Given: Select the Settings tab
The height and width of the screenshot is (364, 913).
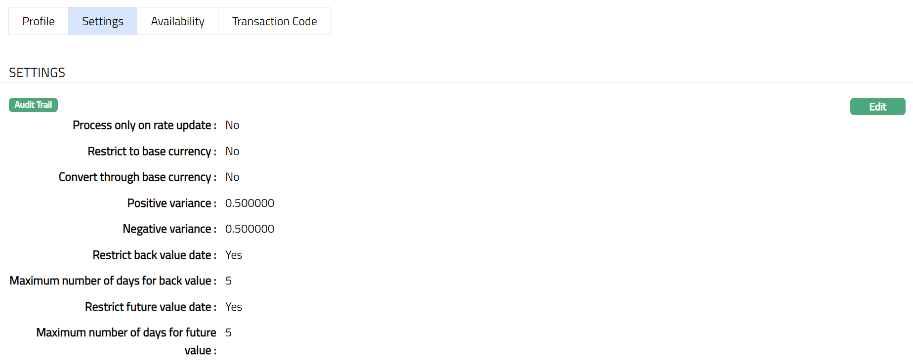Looking at the screenshot, I should tap(103, 21).
